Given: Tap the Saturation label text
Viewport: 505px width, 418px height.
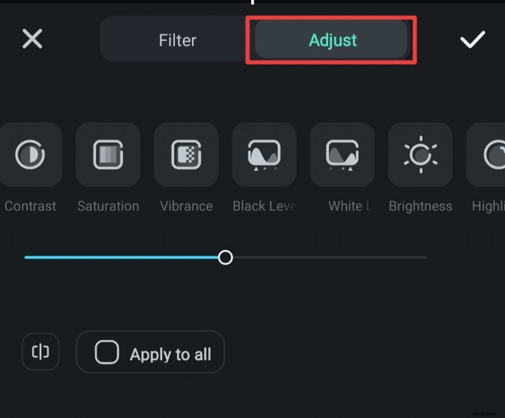Looking at the screenshot, I should click(108, 206).
